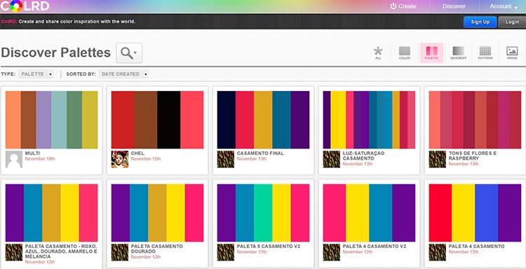Open PALETA 4 CASAMENTO V2 link
Screen dimensions: 526x269
pos(375,246)
